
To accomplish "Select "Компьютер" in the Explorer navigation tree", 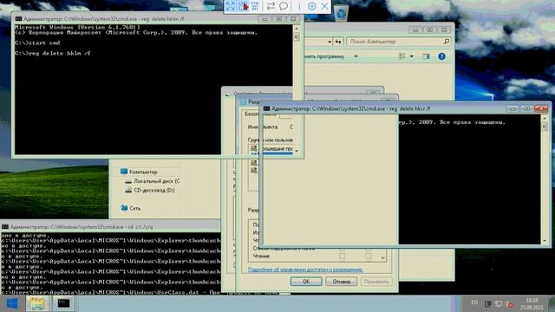I will 143,172.
